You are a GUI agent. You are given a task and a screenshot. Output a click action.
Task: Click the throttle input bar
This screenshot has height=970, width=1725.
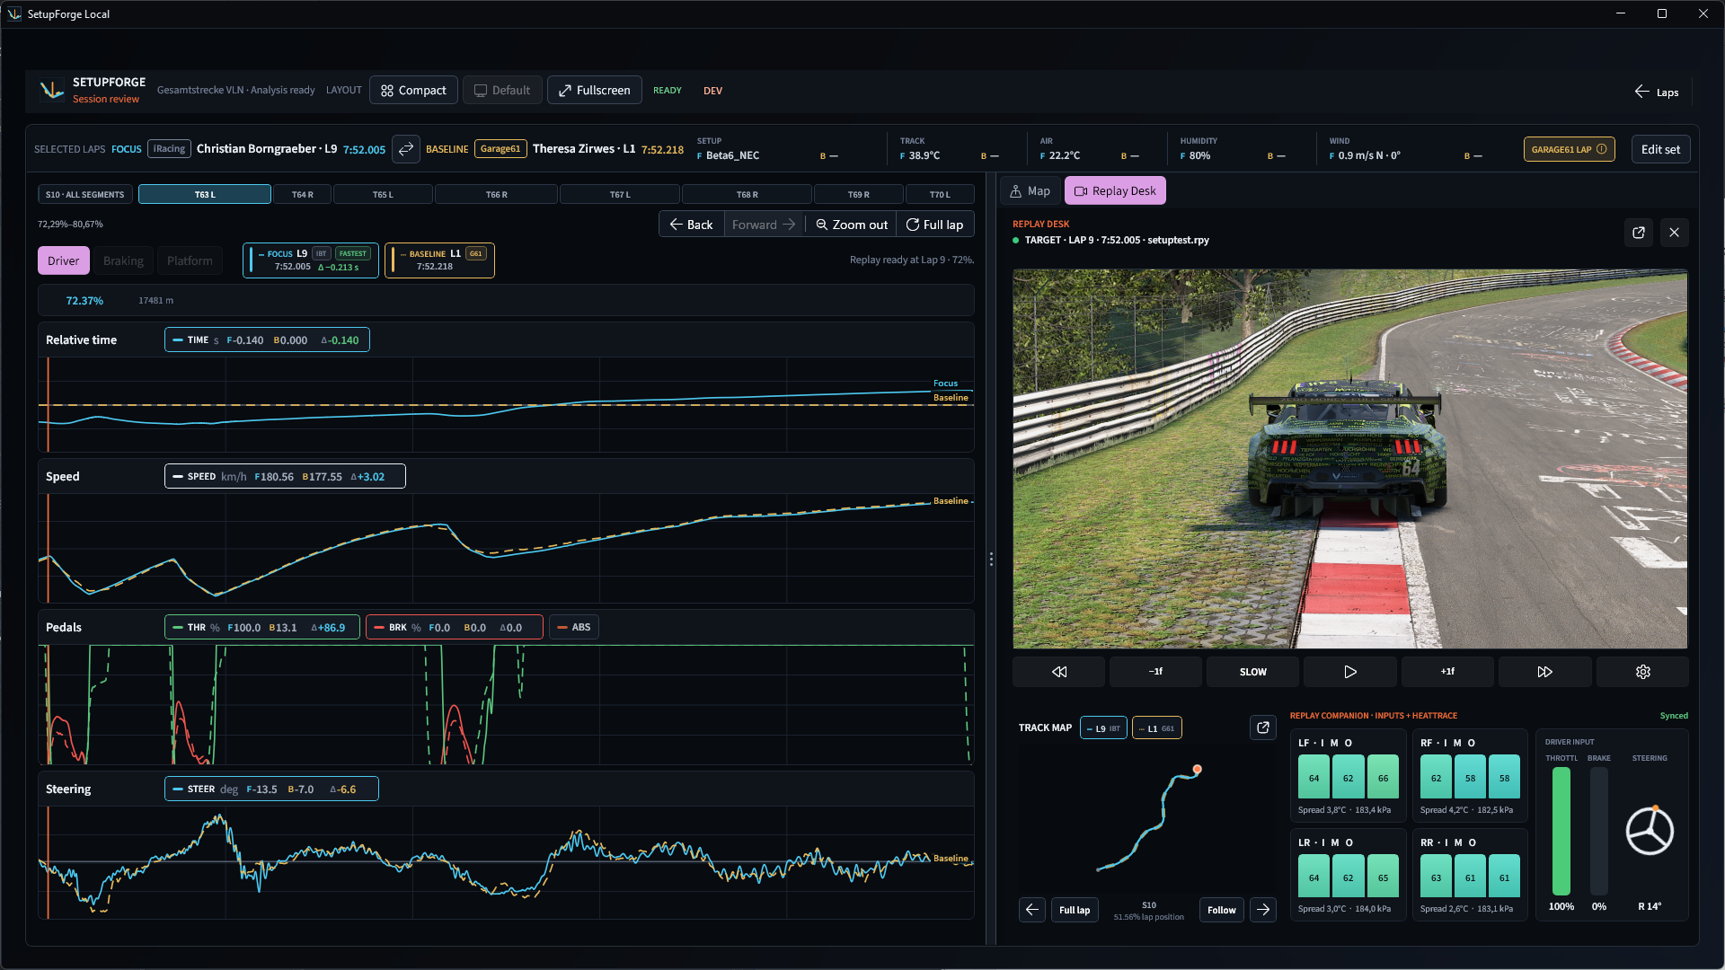click(1561, 831)
